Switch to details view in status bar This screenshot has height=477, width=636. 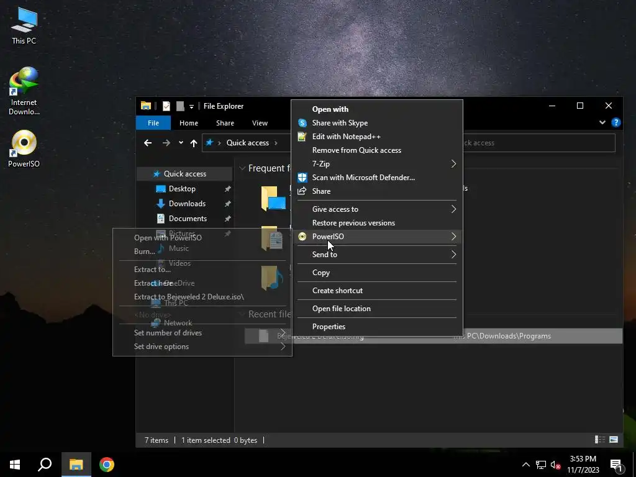(600, 440)
